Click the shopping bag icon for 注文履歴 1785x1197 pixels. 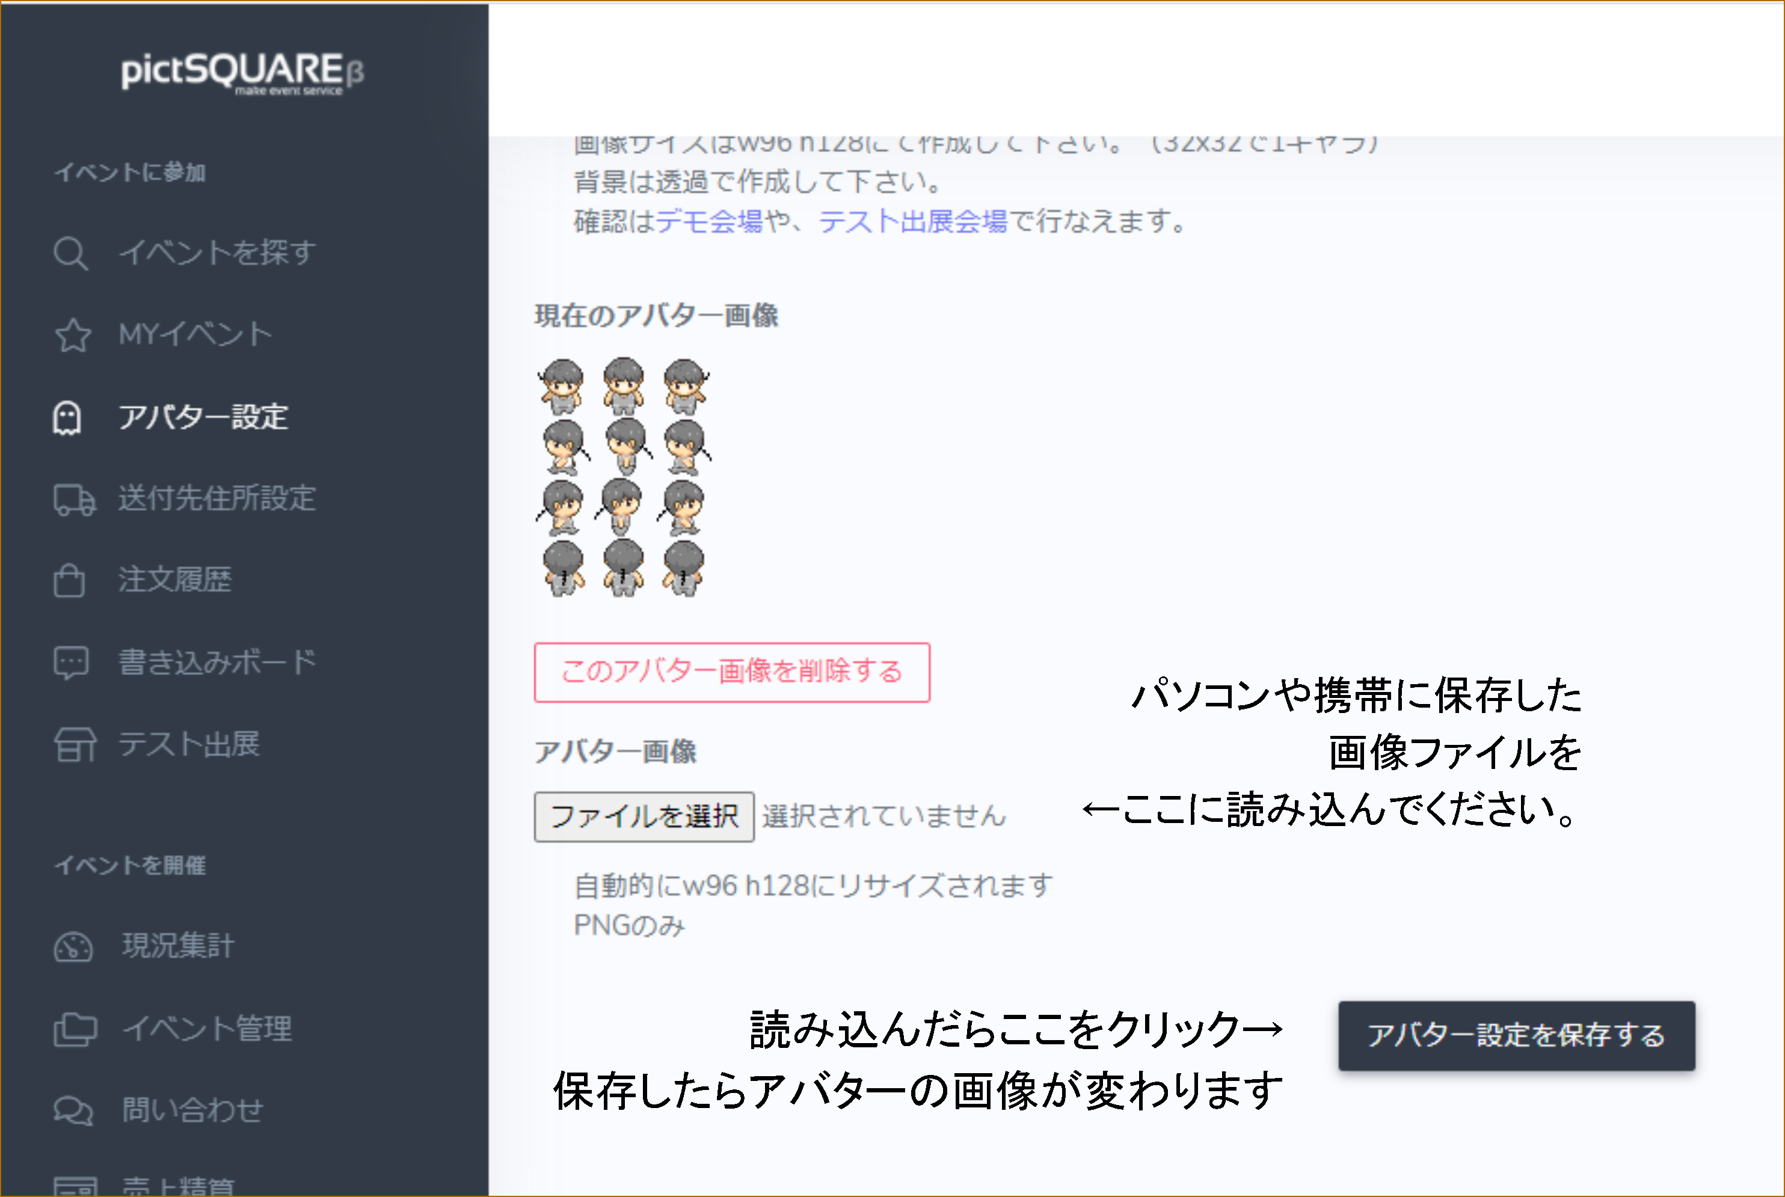(x=70, y=581)
